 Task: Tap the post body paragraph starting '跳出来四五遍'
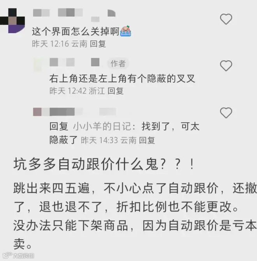point(135,216)
